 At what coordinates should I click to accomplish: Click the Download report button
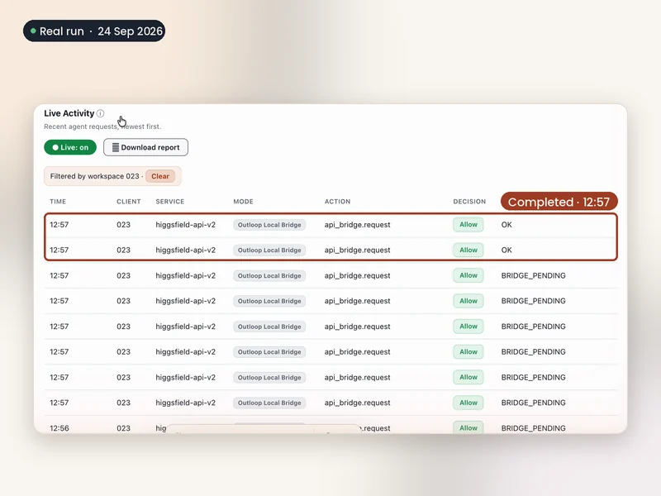pyautogui.click(x=146, y=147)
